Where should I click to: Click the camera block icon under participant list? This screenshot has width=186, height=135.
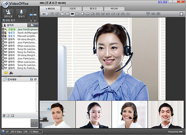(11, 73)
